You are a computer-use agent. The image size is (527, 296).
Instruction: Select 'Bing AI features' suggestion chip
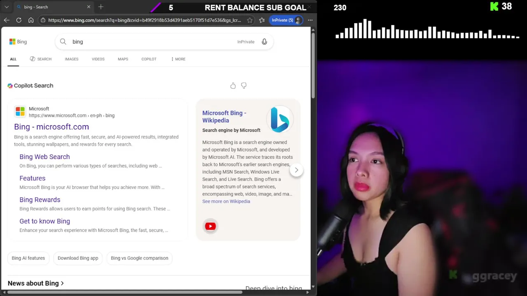point(28,258)
